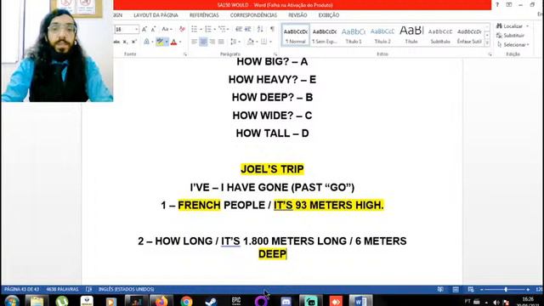Align text to the right
This screenshot has width=544, height=306.
tap(212, 42)
